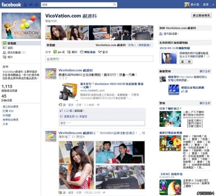Viewport: 216px width, 196px height.
Task: Click 檢舉粉絲專頁 report link
Action: 10,120
